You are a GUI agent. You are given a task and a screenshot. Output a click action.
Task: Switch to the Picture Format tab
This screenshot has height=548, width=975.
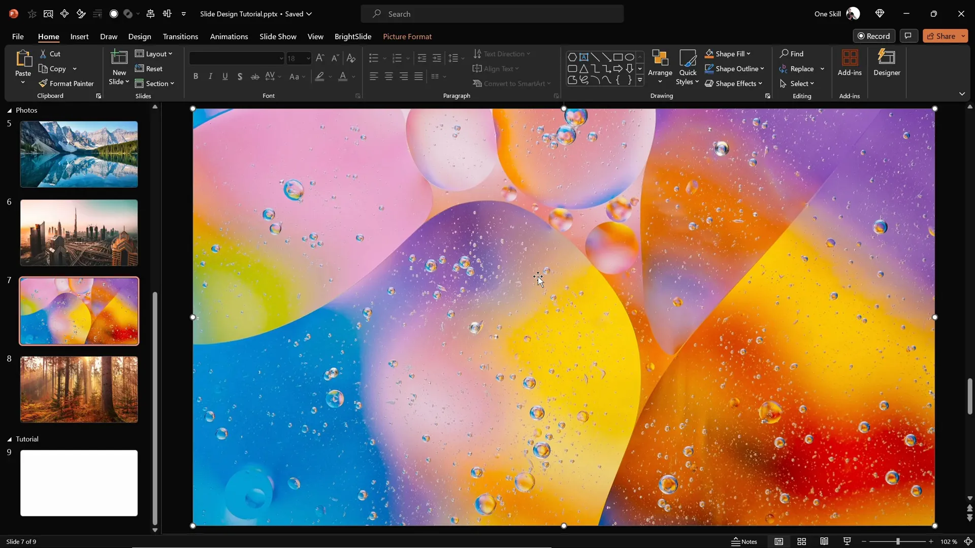pyautogui.click(x=407, y=37)
